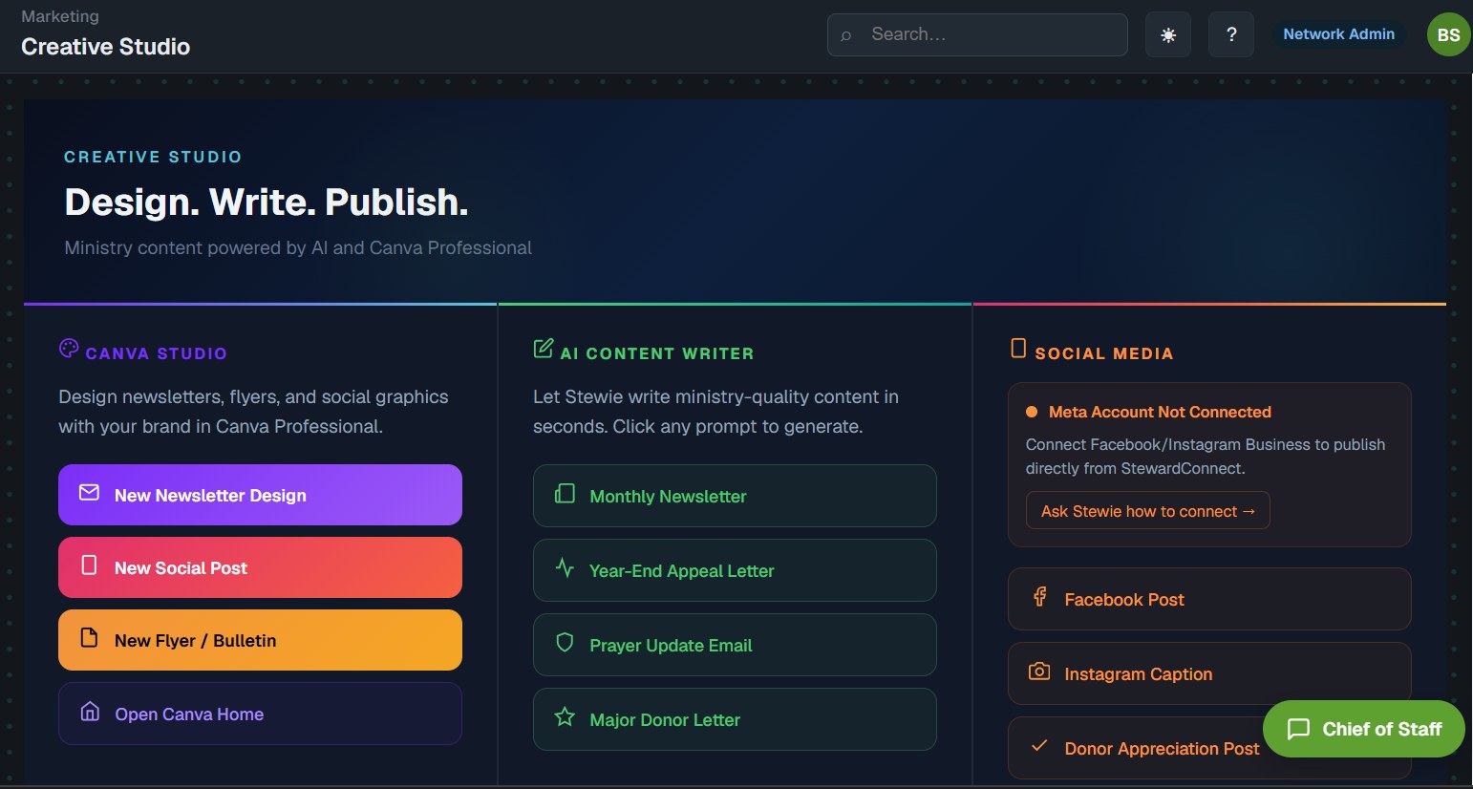Click the search magnifier icon
Image resolution: width=1473 pixels, height=789 pixels.
845,36
